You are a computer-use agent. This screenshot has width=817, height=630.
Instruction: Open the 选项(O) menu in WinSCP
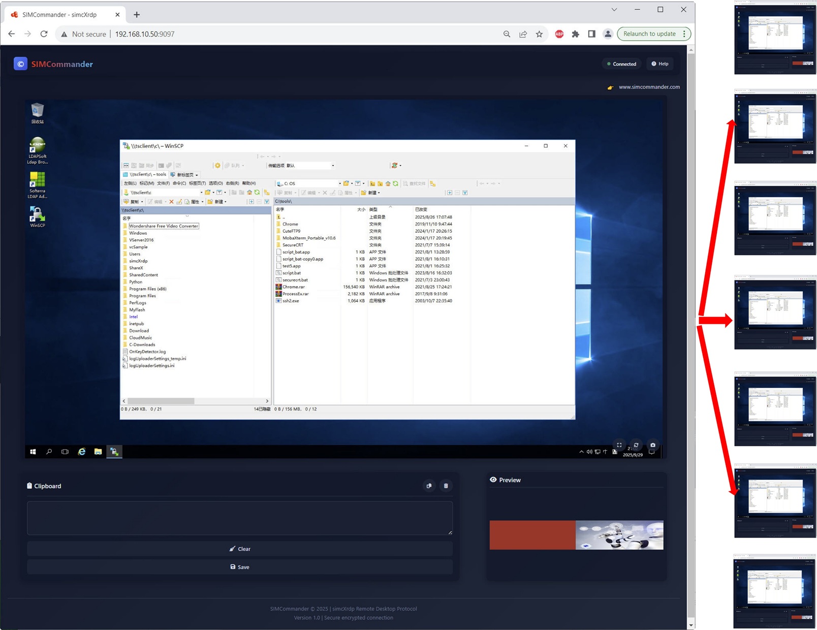[x=215, y=183]
